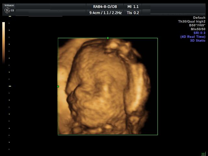Image resolution: width=208 pixels, height=156 pixels.
Task: Select the (4D Real Time) mode label
Action: click(x=193, y=37)
